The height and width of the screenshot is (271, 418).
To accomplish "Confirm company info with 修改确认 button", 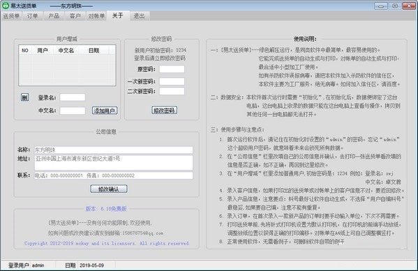I will pyautogui.click(x=108, y=189).
